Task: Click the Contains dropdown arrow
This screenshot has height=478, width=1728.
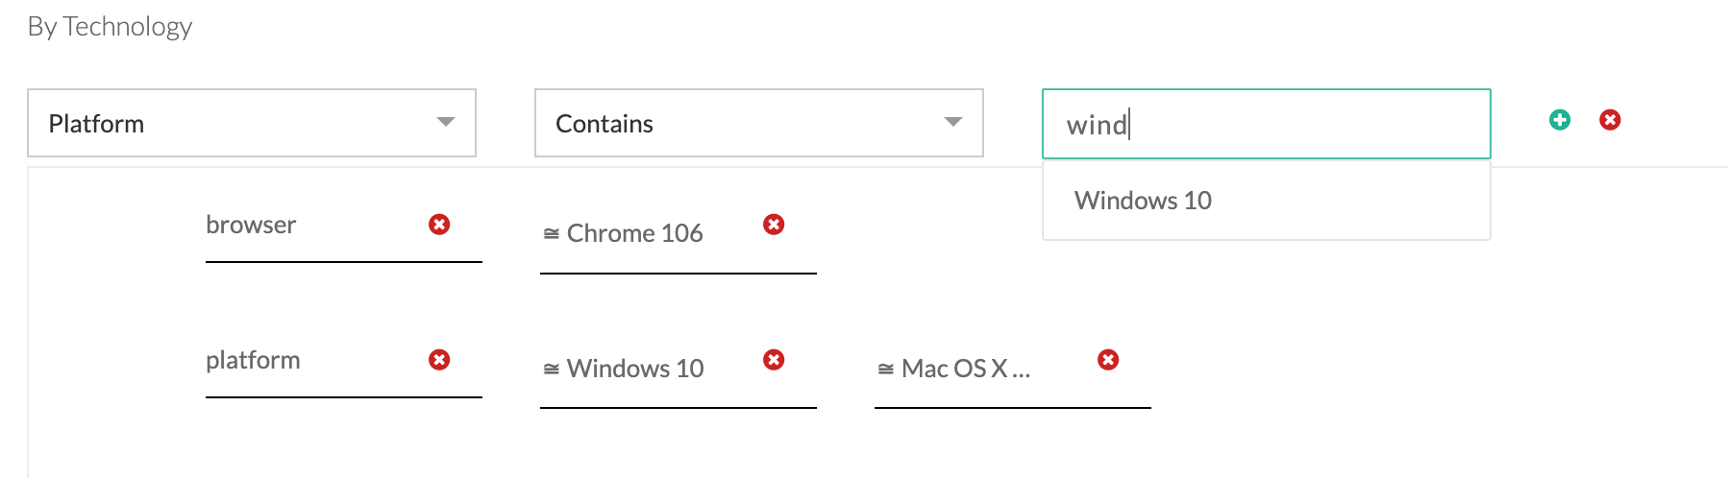Action: (x=953, y=122)
